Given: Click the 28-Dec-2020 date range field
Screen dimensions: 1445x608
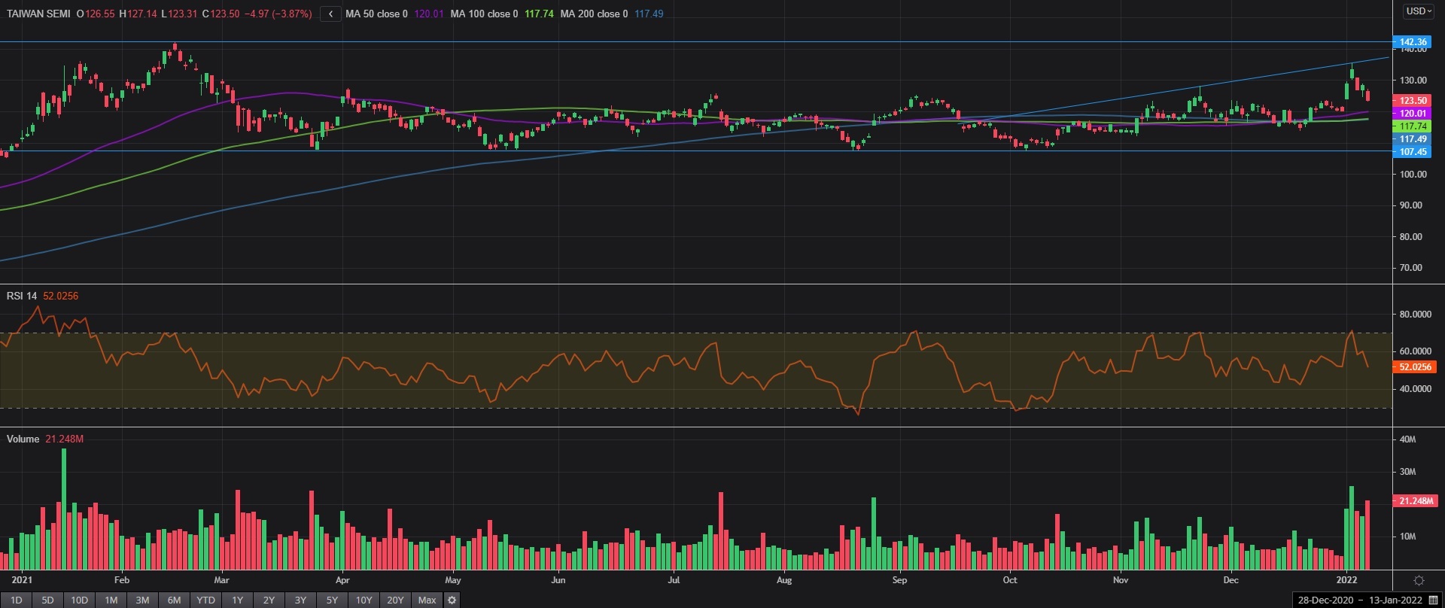Looking at the screenshot, I should [1325, 600].
